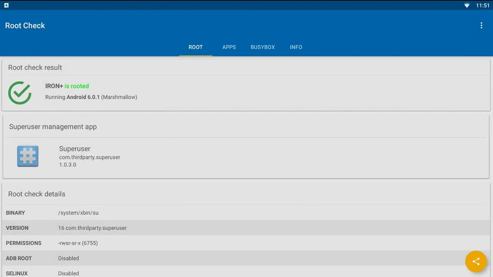Image resolution: width=493 pixels, height=277 pixels.
Task: Open the Superuser app grid icon
Action: click(28, 156)
